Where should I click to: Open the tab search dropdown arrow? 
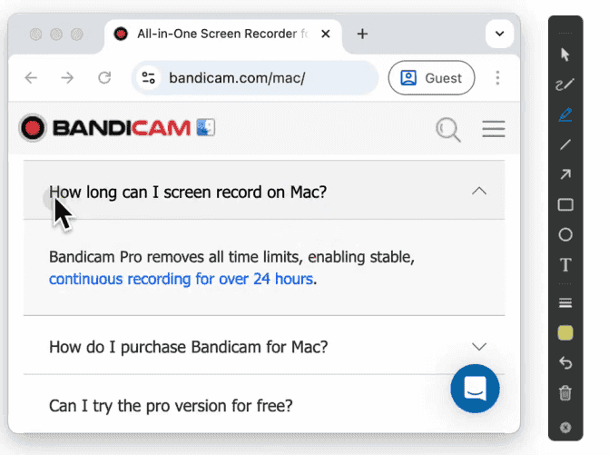pos(498,34)
